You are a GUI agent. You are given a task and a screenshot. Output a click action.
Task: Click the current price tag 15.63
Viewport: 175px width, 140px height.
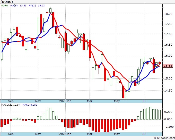click(168, 66)
